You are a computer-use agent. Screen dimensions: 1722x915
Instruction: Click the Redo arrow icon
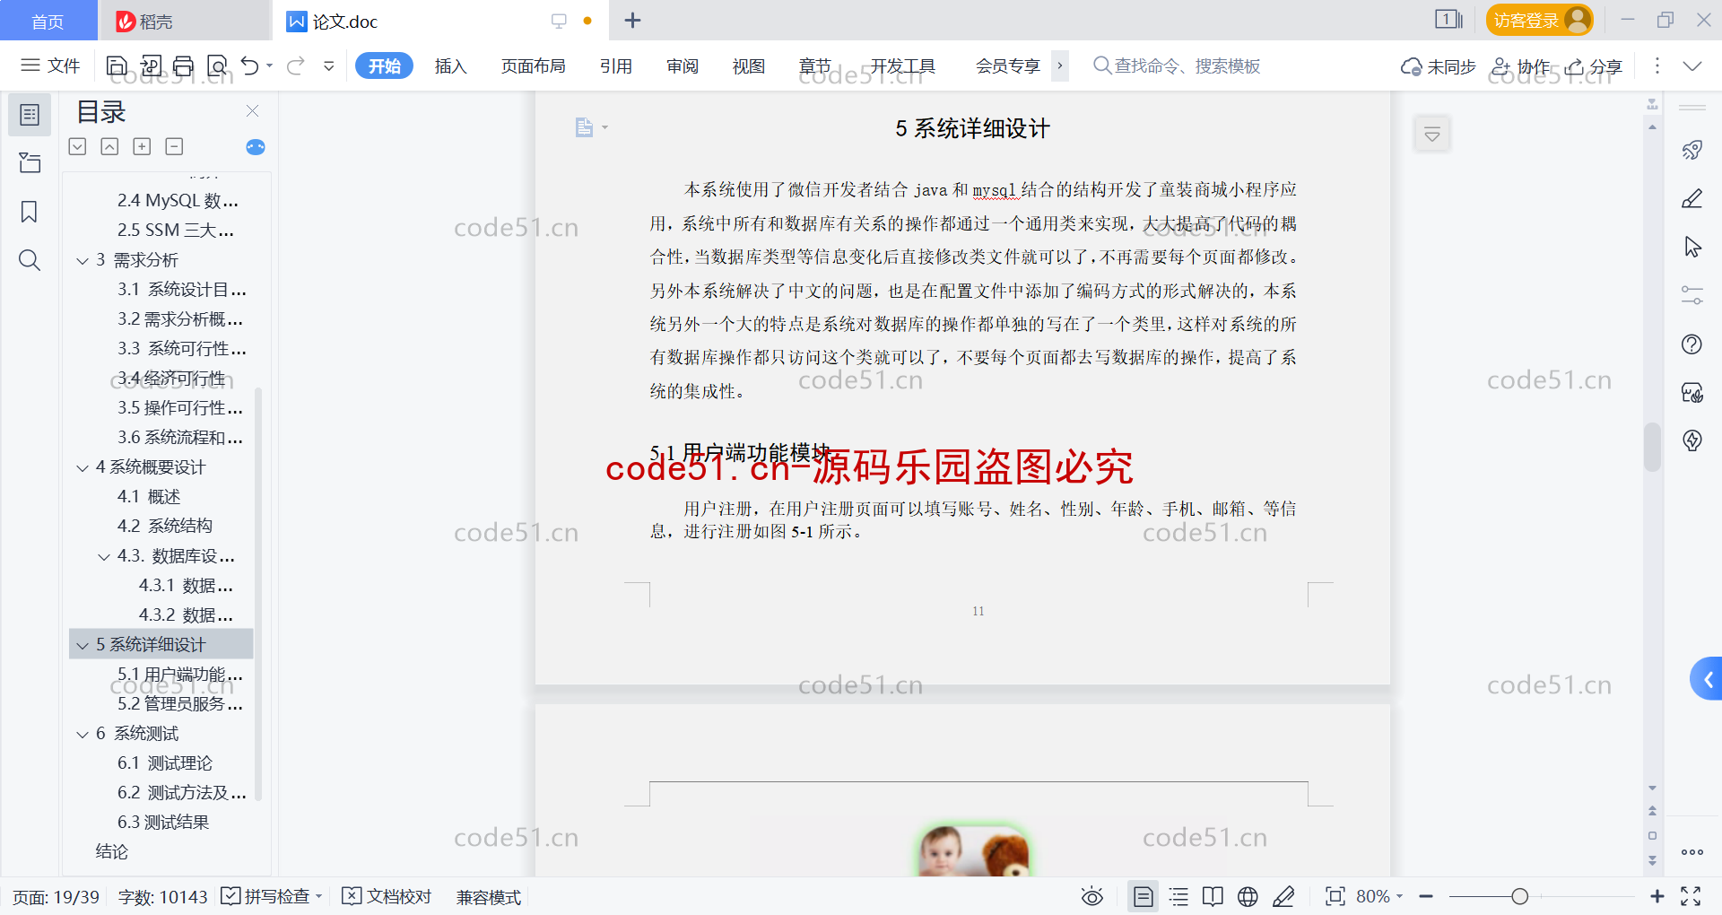click(296, 65)
